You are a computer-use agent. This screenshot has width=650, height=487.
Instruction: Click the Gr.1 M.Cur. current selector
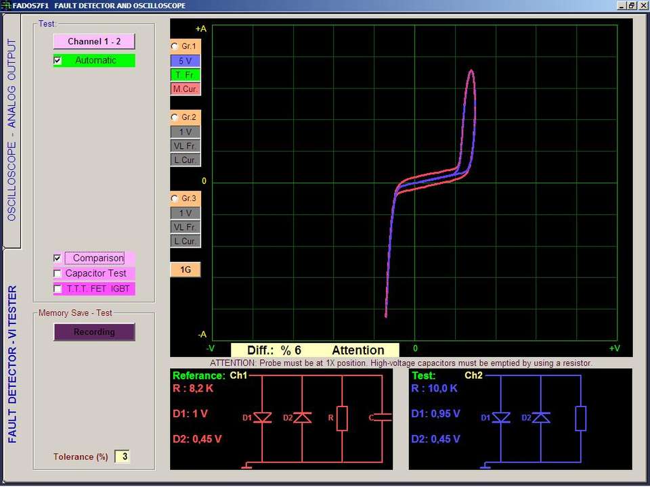point(185,89)
